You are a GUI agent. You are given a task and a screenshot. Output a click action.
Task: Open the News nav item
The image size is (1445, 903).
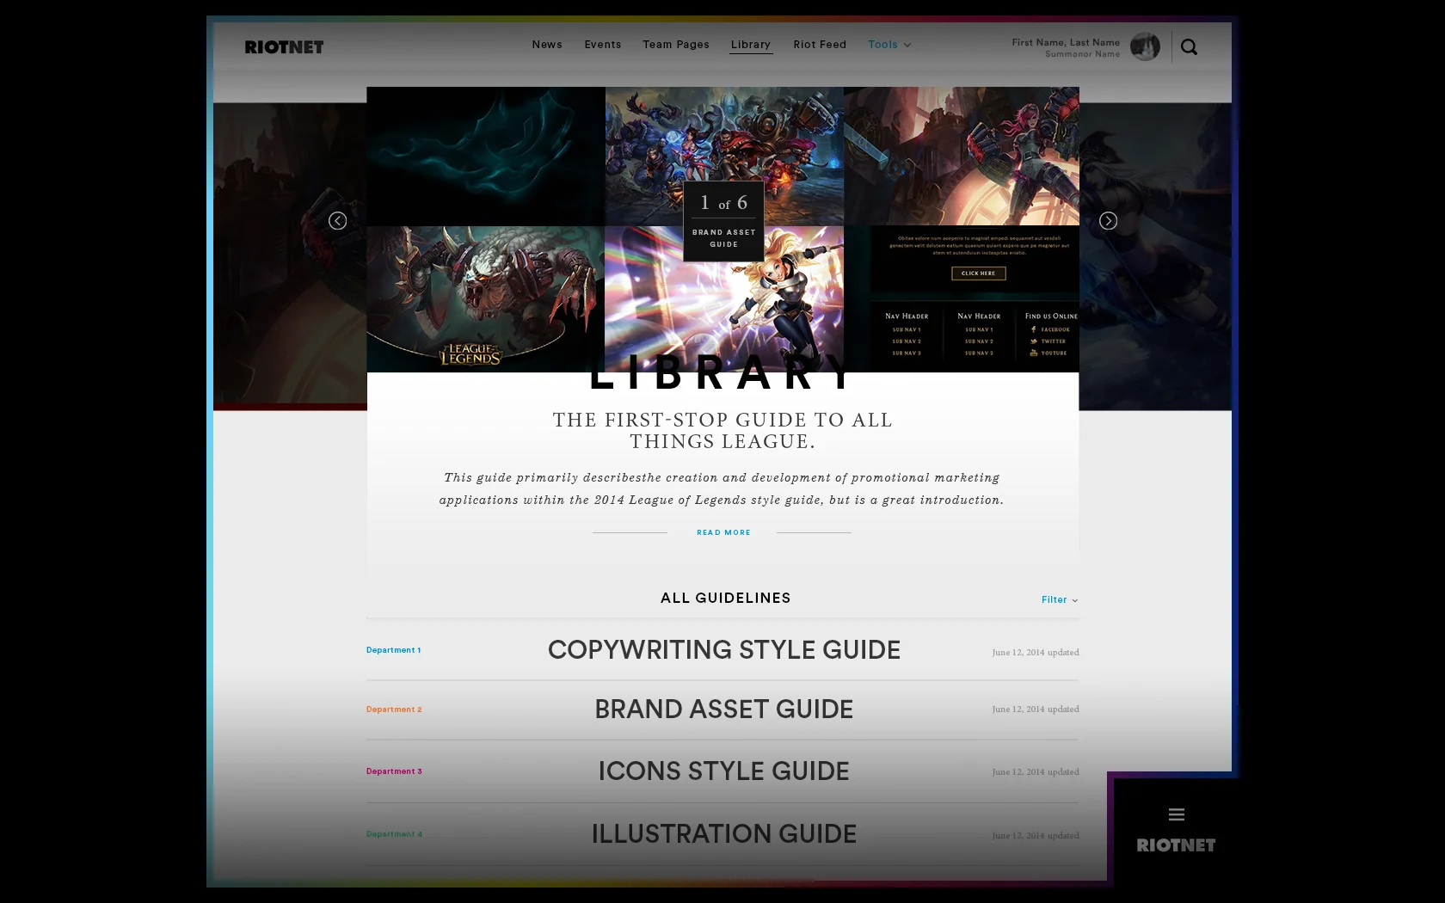point(547,45)
